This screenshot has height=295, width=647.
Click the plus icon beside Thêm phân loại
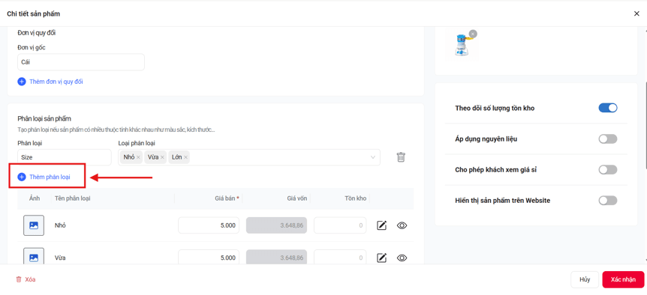pos(22,177)
